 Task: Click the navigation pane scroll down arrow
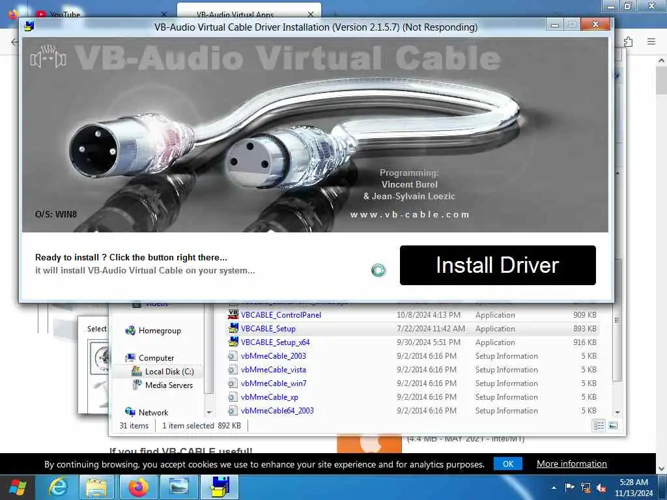coord(209,412)
